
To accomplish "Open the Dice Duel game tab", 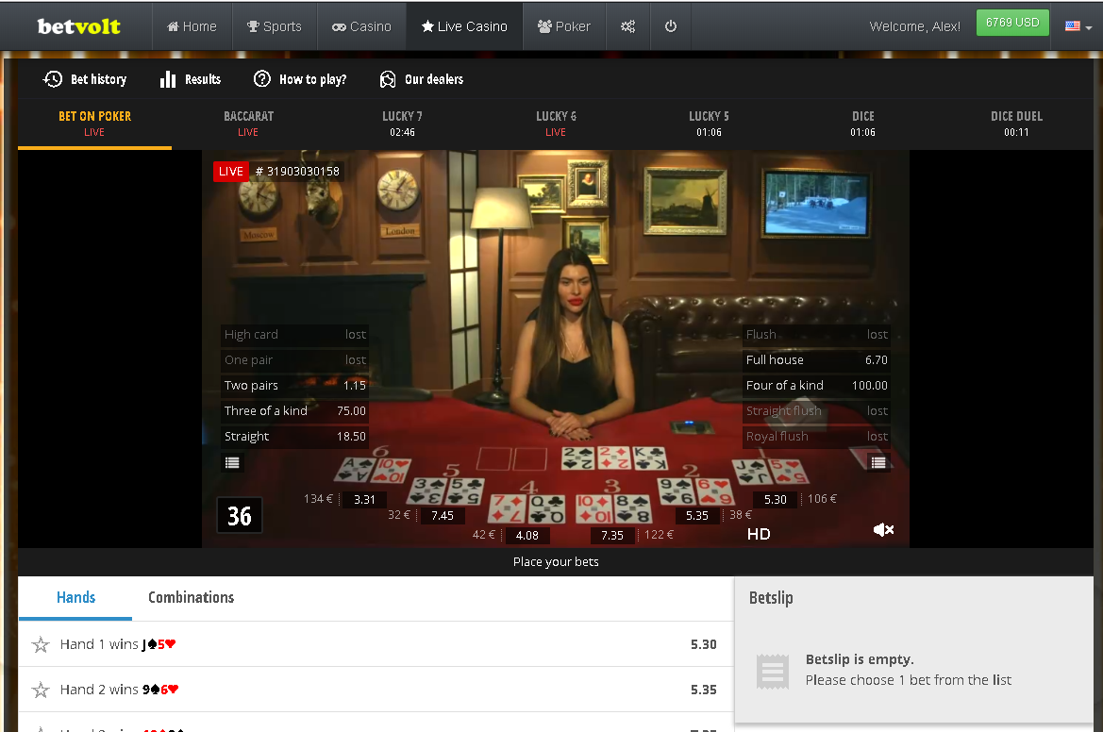I will 1016,124.
